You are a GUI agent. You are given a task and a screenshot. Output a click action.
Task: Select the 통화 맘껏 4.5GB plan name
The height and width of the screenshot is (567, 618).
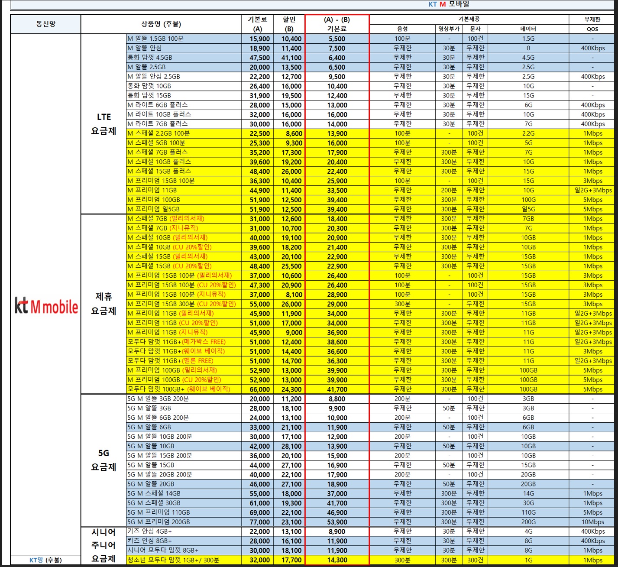[150, 58]
